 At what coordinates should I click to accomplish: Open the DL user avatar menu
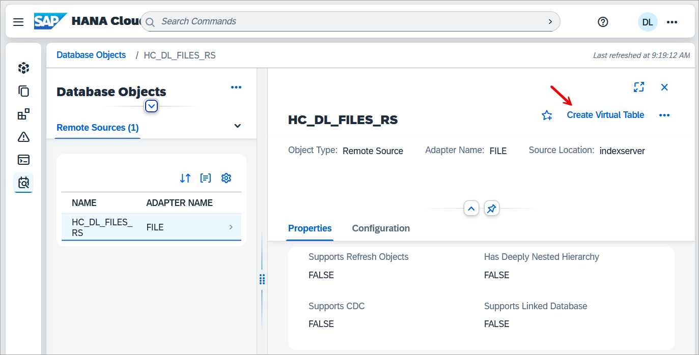648,22
